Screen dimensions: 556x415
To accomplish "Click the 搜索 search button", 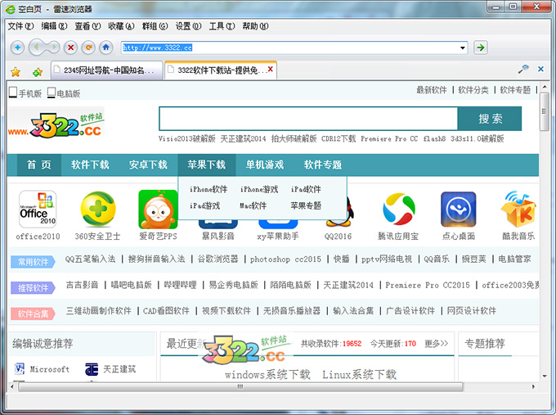I will (490, 119).
